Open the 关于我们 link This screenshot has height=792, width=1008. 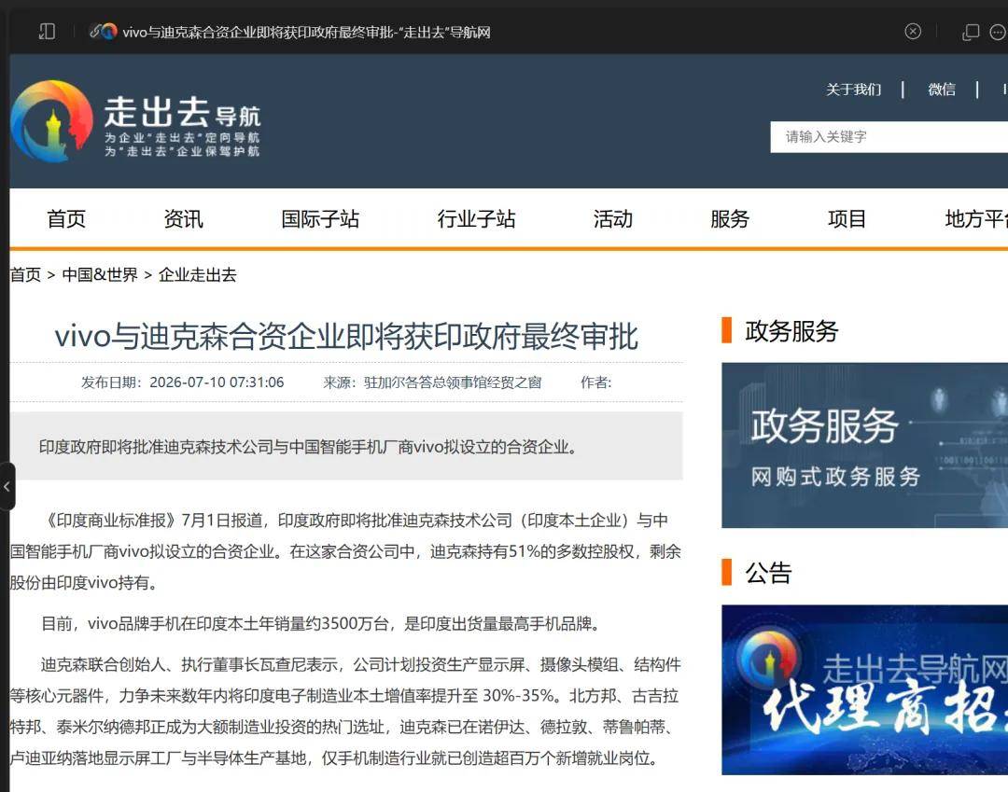[853, 90]
